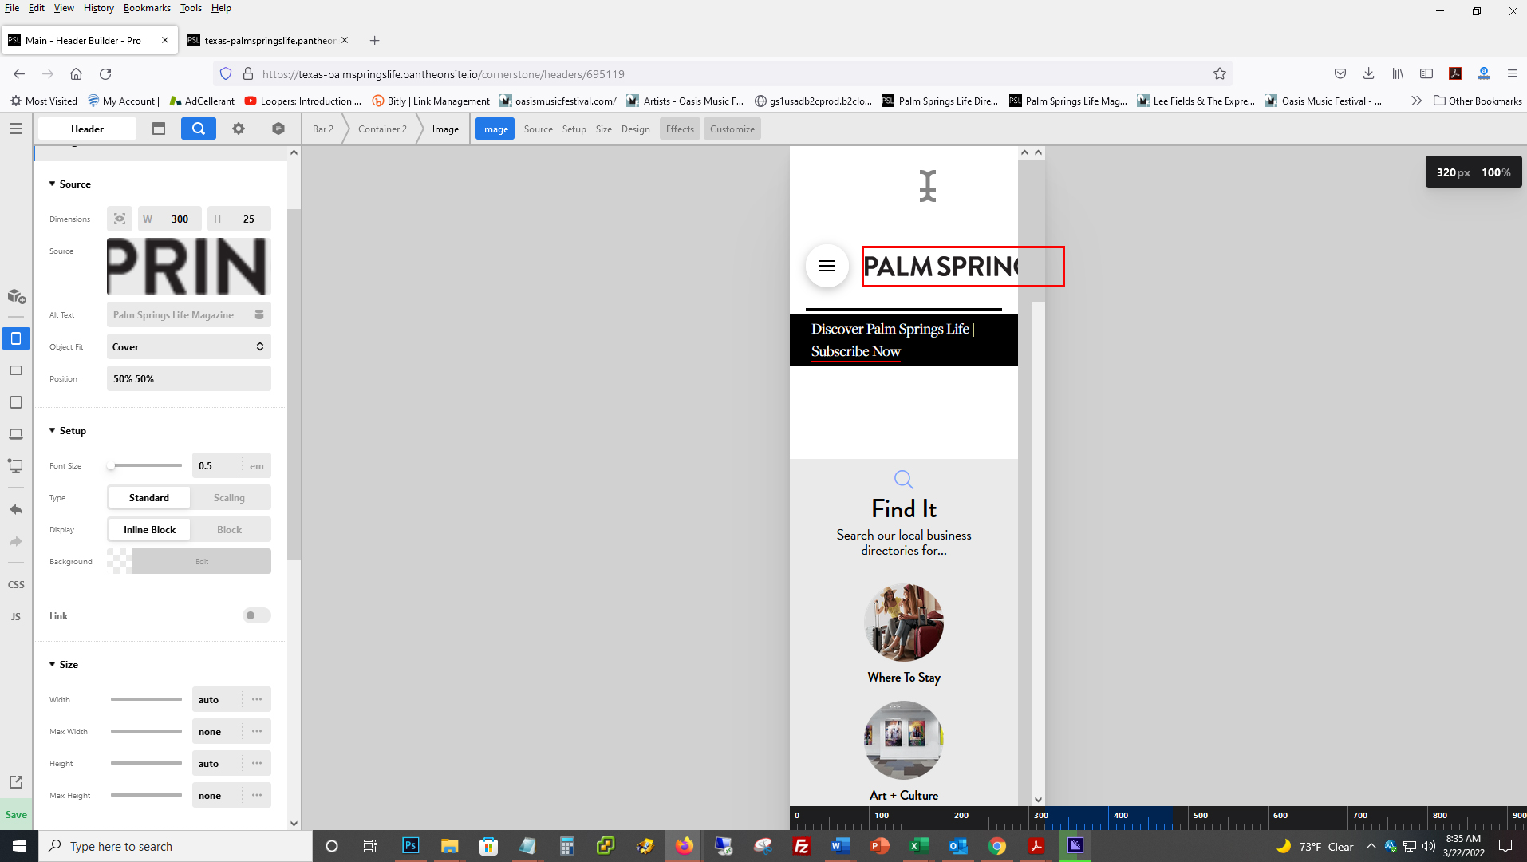Select the laptop preview icon
This screenshot has width=1527, height=862.
[x=16, y=434]
